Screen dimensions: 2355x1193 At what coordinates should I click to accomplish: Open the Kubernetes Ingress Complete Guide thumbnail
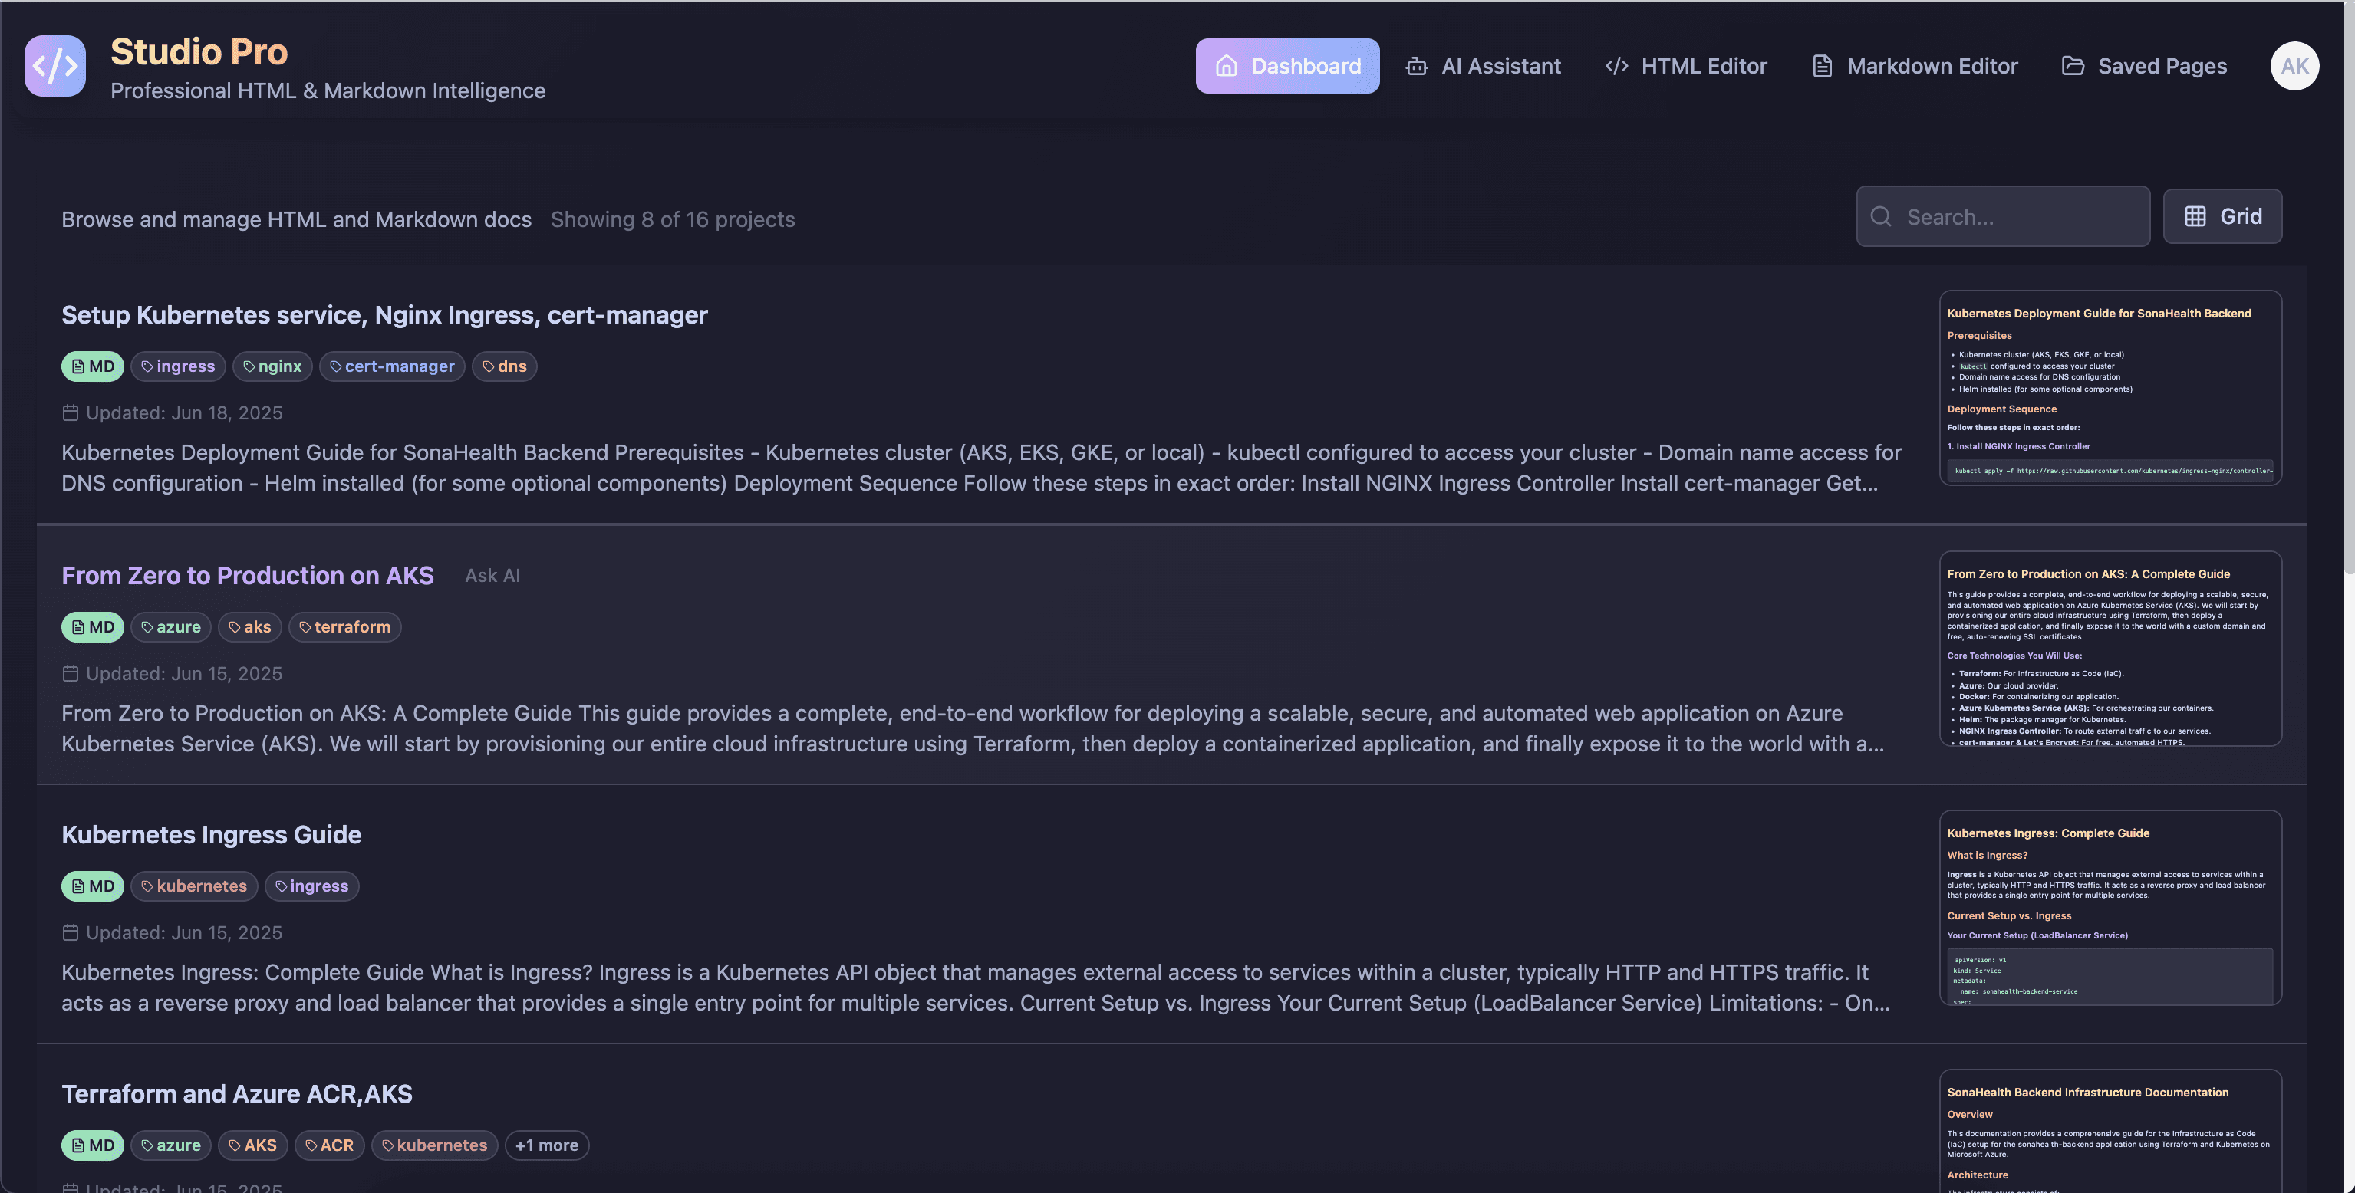[x=2110, y=908]
